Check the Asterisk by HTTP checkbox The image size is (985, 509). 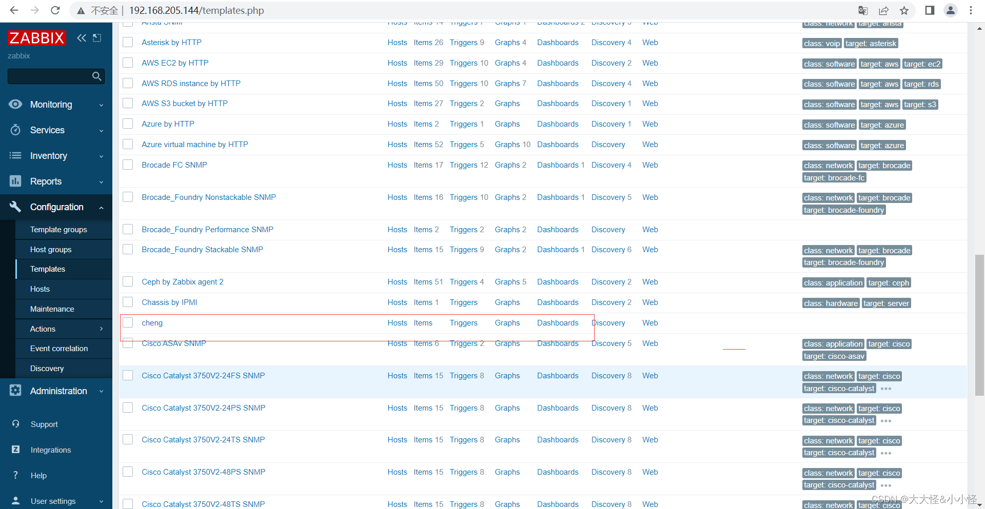[128, 42]
